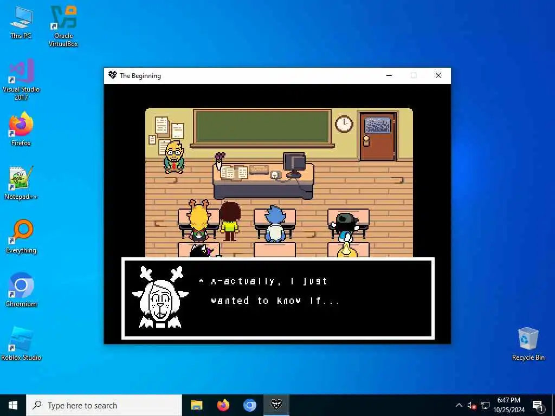This screenshot has height=416, width=555.
Task: Select the Firefox desktop shortcut
Action: coord(21,129)
